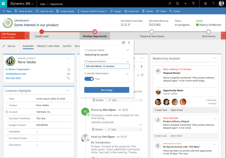This screenshot has height=158, width=226.
Task: Click the envelope icon beside rene@adatum.com
Action: point(69,74)
